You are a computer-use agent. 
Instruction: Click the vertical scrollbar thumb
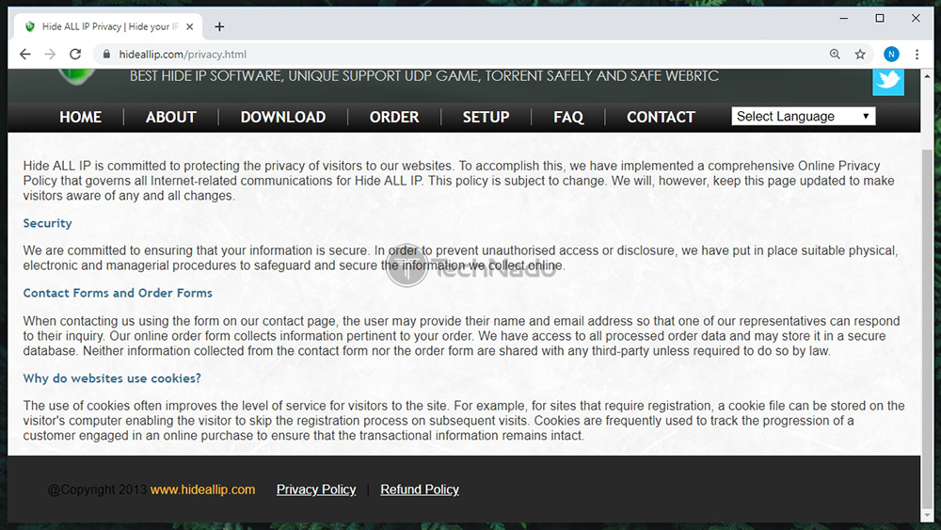927,327
